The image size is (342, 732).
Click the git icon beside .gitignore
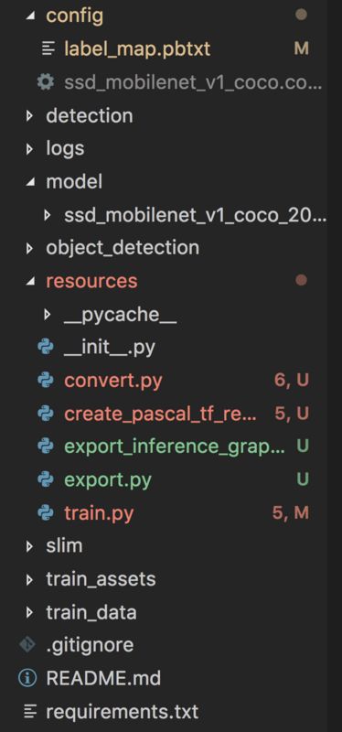[27, 645]
